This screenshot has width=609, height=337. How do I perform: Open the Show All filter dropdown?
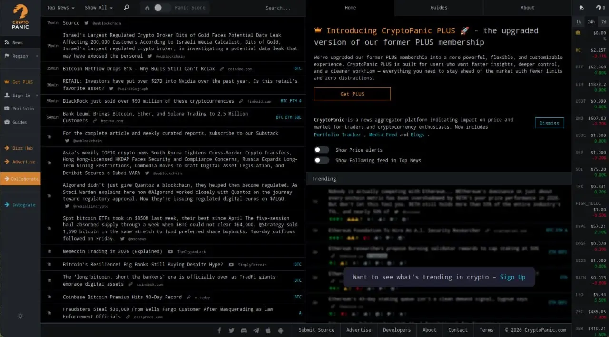point(98,8)
